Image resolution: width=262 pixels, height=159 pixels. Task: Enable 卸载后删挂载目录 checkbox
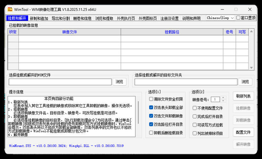click(x=151, y=133)
